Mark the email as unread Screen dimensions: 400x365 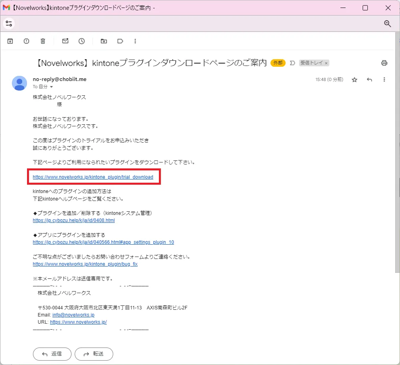(65, 41)
